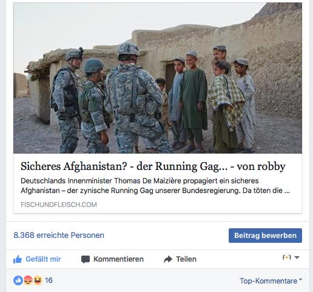Viewport: 313px width, 292px height.
Task: Click the FISCHUNDFLEISCH.COM source link
Action: [59, 205]
